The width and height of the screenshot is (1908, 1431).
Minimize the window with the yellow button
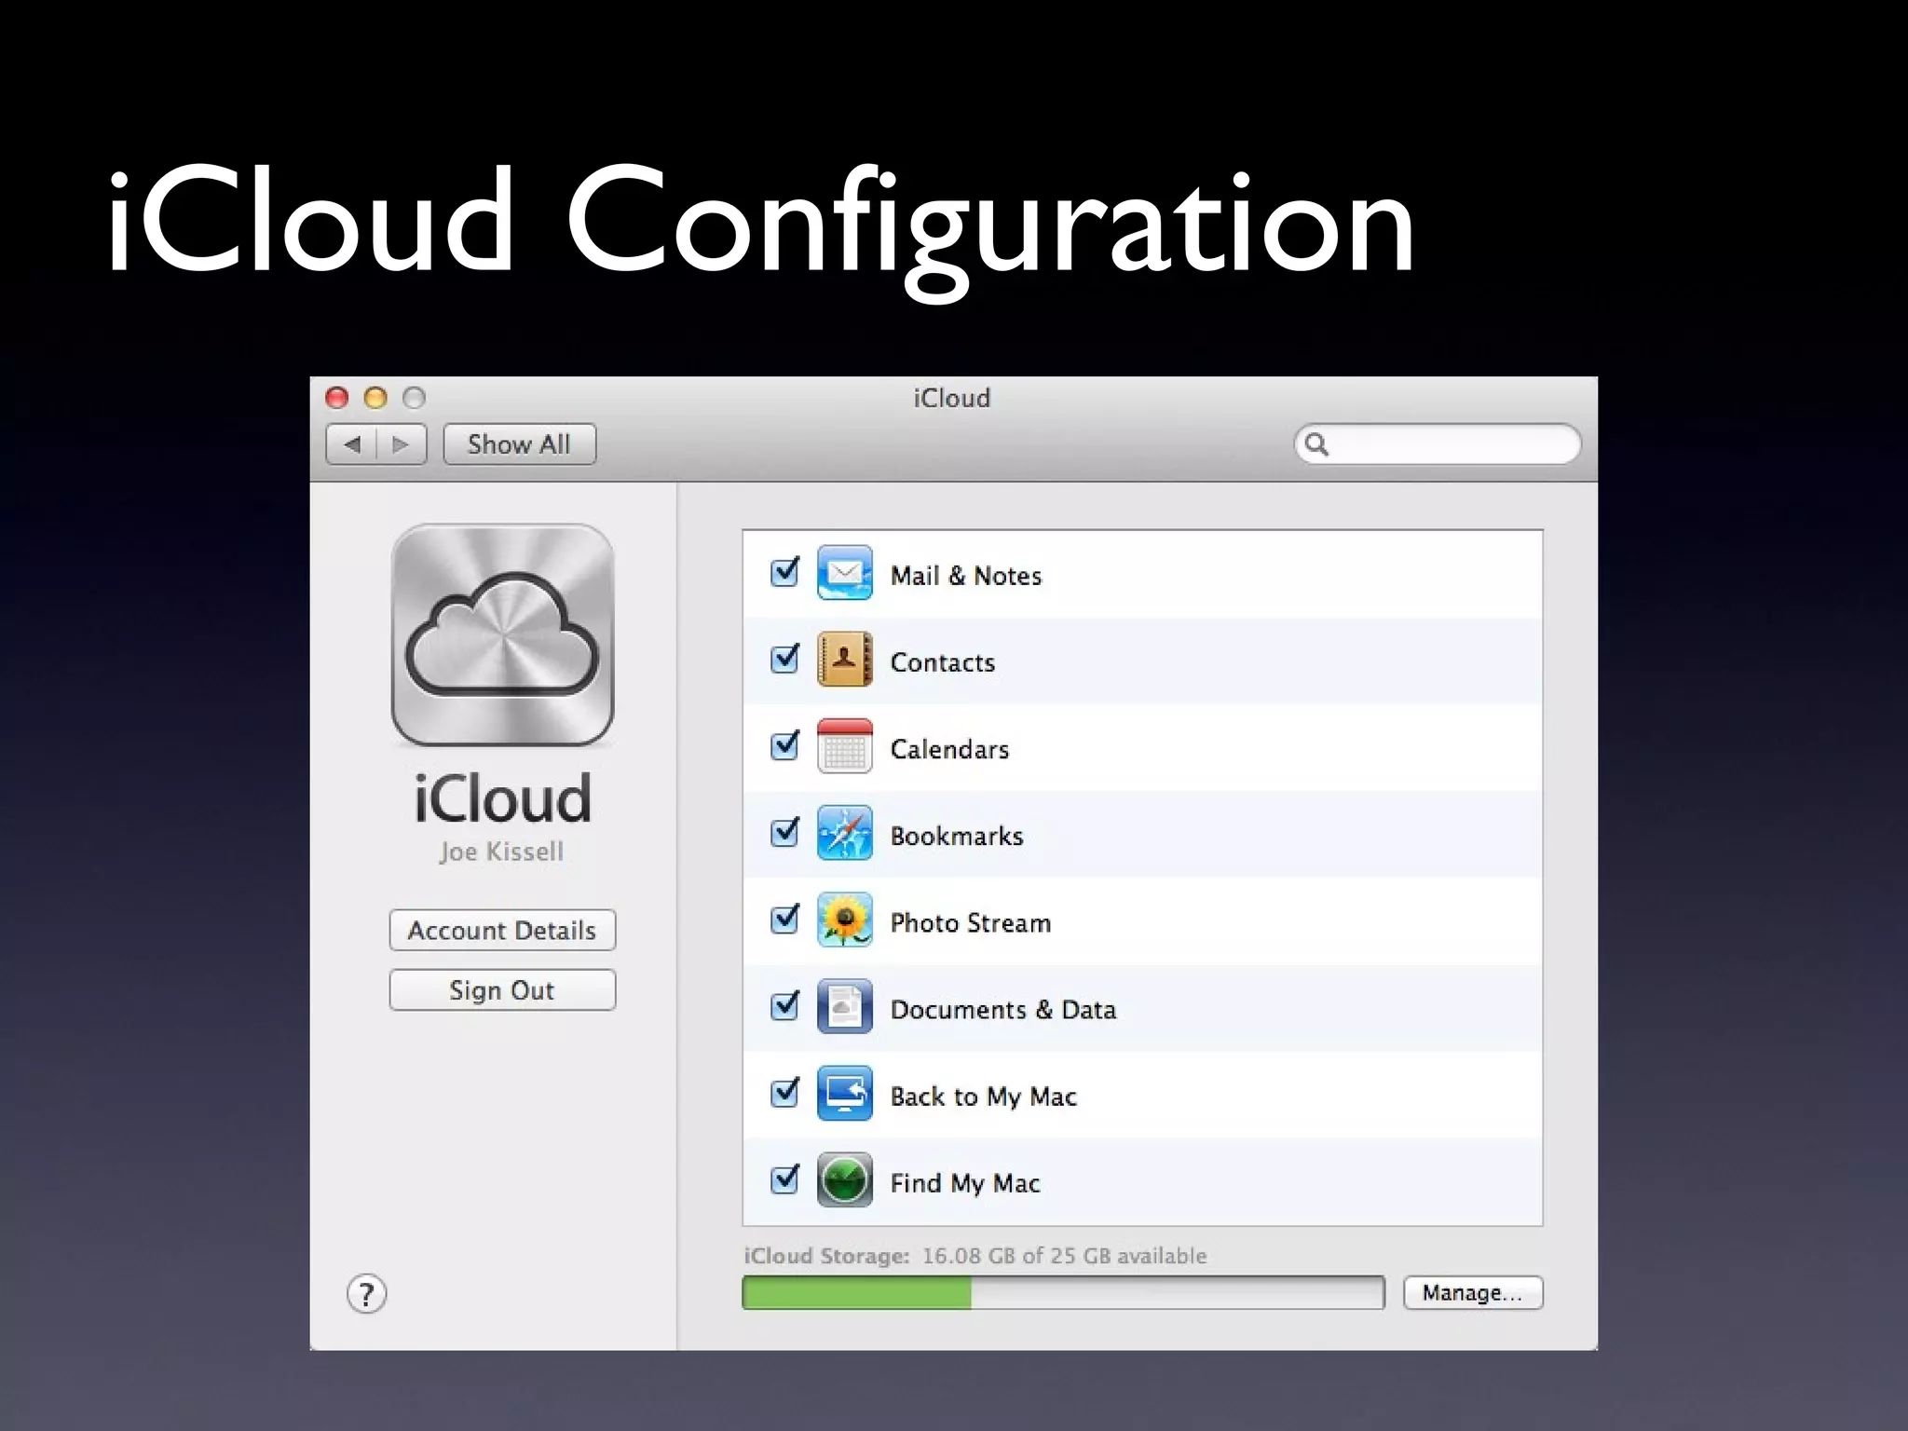pyautogui.click(x=375, y=398)
